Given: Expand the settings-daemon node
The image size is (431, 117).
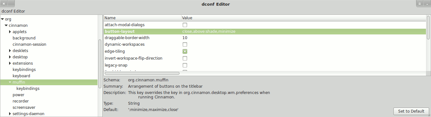Looking at the screenshot, I should [10, 114].
